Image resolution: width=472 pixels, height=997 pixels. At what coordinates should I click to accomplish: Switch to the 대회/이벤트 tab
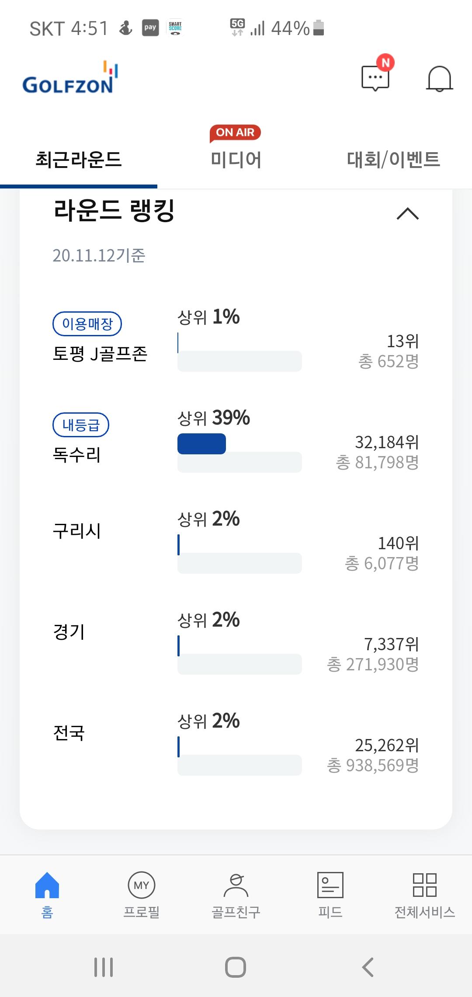(x=393, y=159)
